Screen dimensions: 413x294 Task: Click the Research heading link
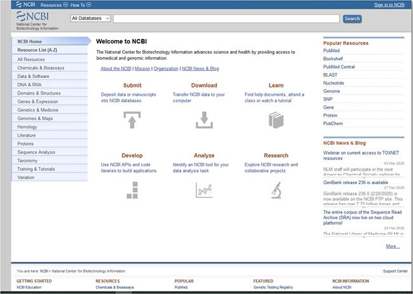click(276, 156)
